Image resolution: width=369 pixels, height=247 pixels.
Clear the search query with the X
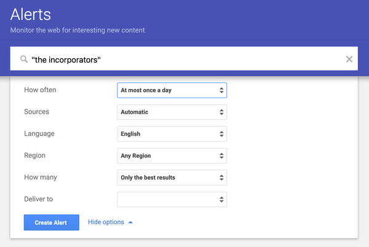pos(349,60)
